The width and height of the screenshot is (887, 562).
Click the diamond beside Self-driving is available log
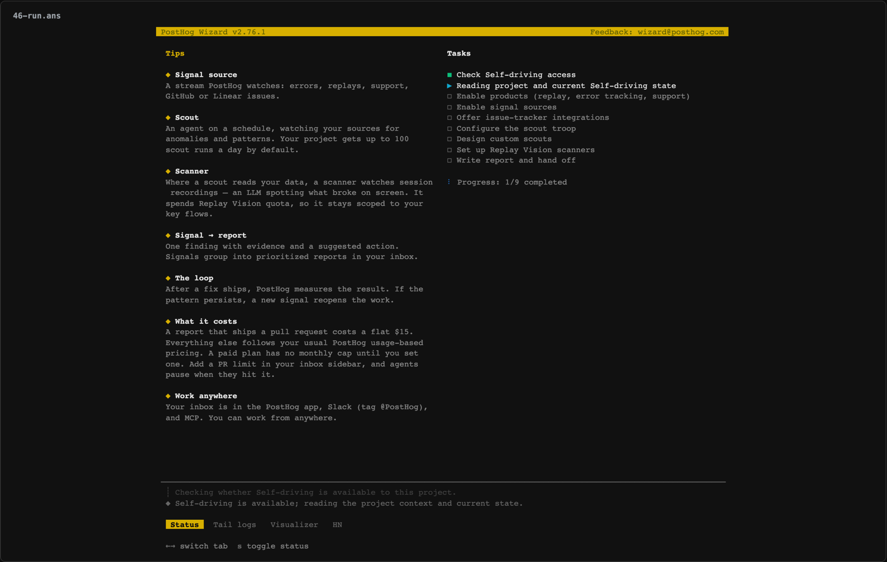168,504
